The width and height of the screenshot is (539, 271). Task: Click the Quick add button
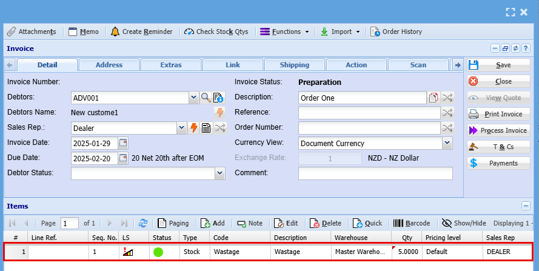[367, 223]
